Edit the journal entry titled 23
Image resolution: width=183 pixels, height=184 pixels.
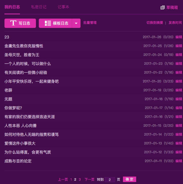tap(179, 37)
